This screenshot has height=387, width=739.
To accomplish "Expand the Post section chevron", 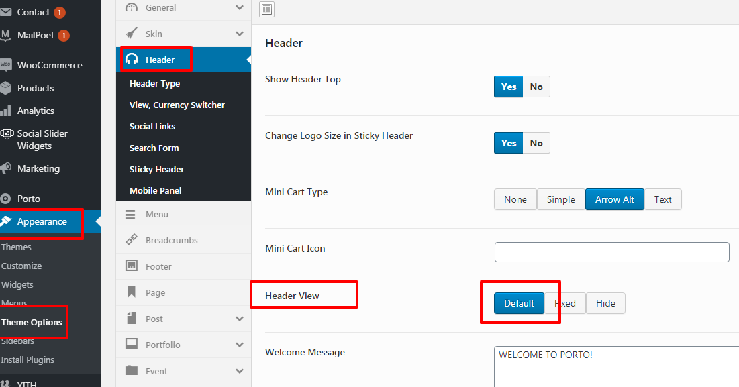I will click(x=240, y=319).
